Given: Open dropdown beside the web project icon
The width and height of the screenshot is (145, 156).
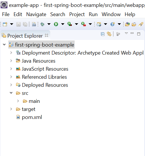Looking at the screenshot, I should (105, 24).
